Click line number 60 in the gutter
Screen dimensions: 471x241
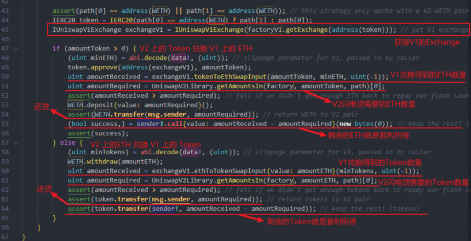5,171
